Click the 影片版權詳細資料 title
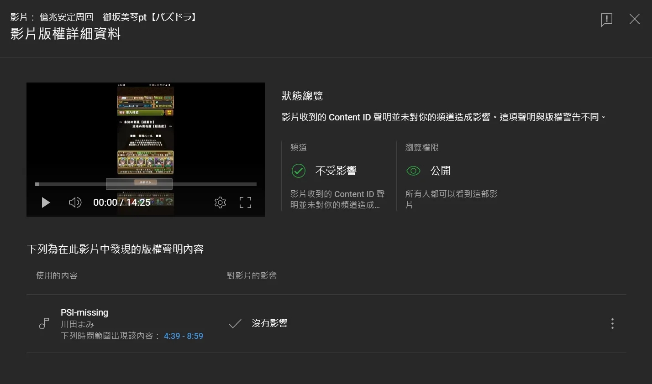 click(65, 34)
